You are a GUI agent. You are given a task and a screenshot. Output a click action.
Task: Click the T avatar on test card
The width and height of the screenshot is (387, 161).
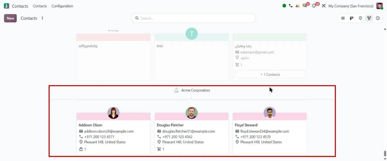[x=191, y=34]
